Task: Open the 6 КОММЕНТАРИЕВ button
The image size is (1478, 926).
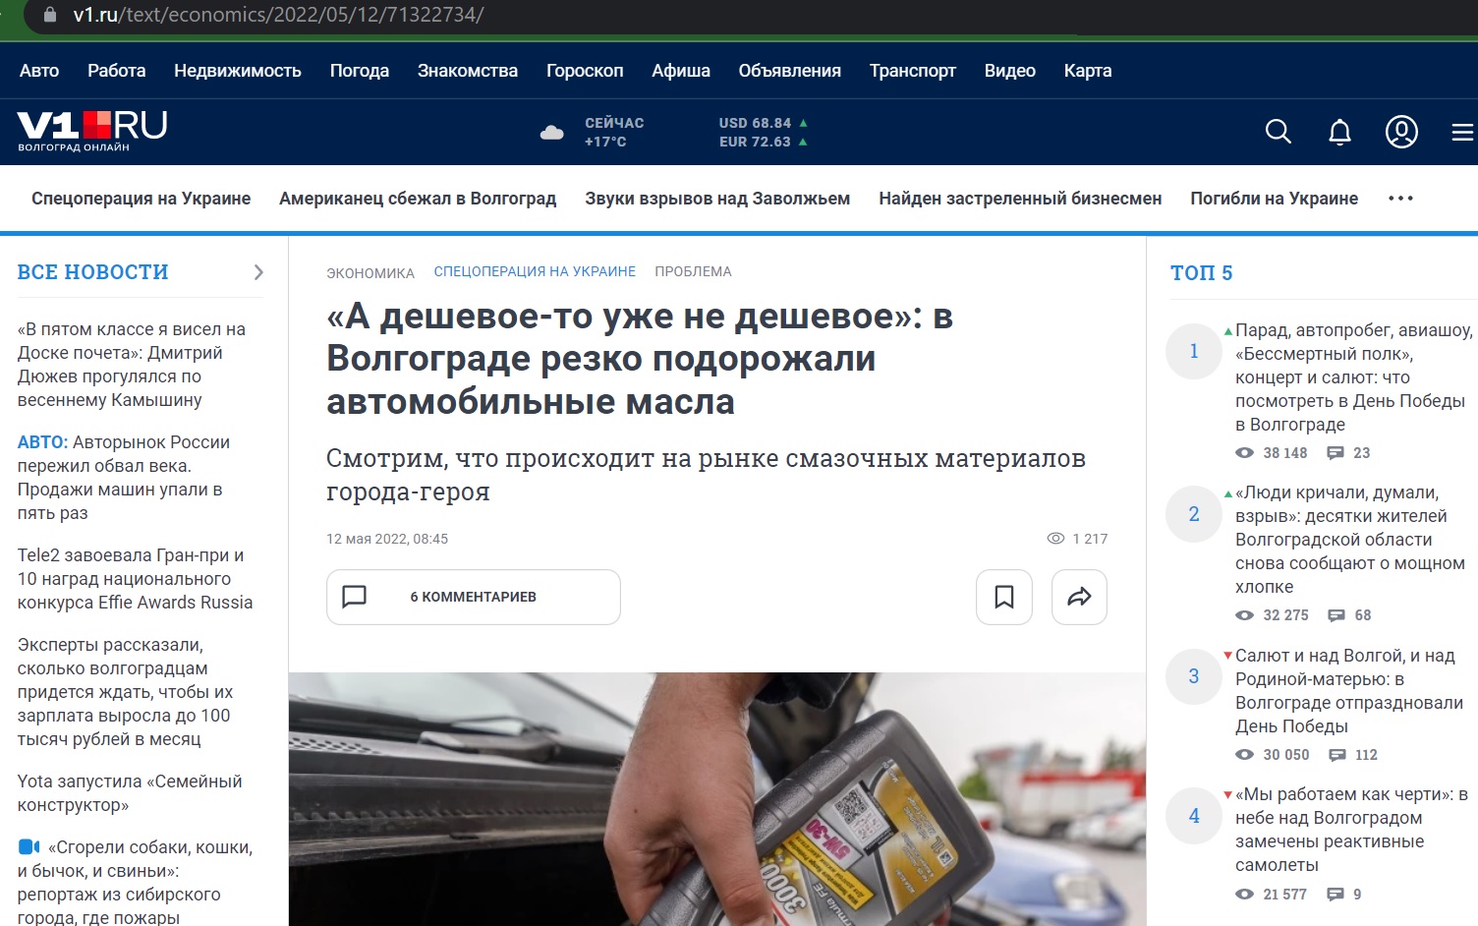Action: (474, 597)
